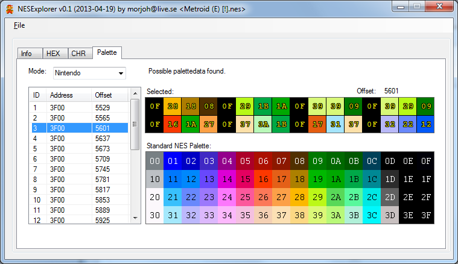Select palette row with offset 5709
Image resolution: width=458 pixels, height=264 pixels.
point(80,159)
